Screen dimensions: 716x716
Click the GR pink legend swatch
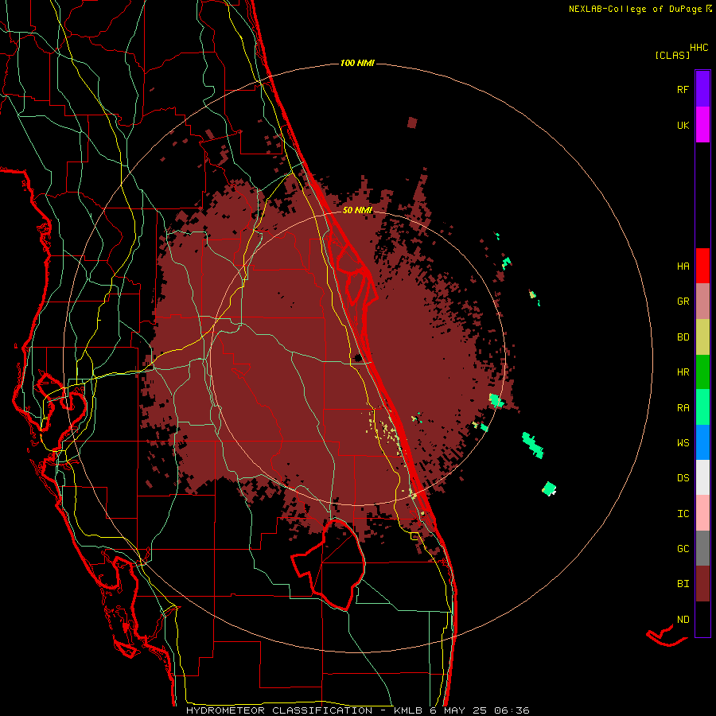click(x=702, y=302)
